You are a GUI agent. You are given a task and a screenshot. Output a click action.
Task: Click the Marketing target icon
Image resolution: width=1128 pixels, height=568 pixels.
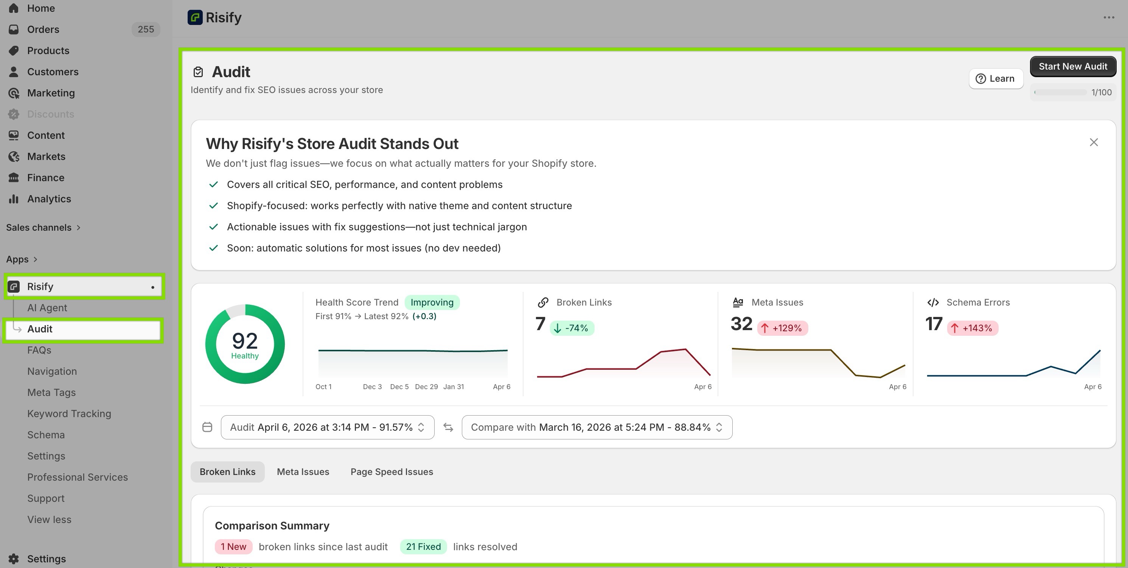click(14, 93)
